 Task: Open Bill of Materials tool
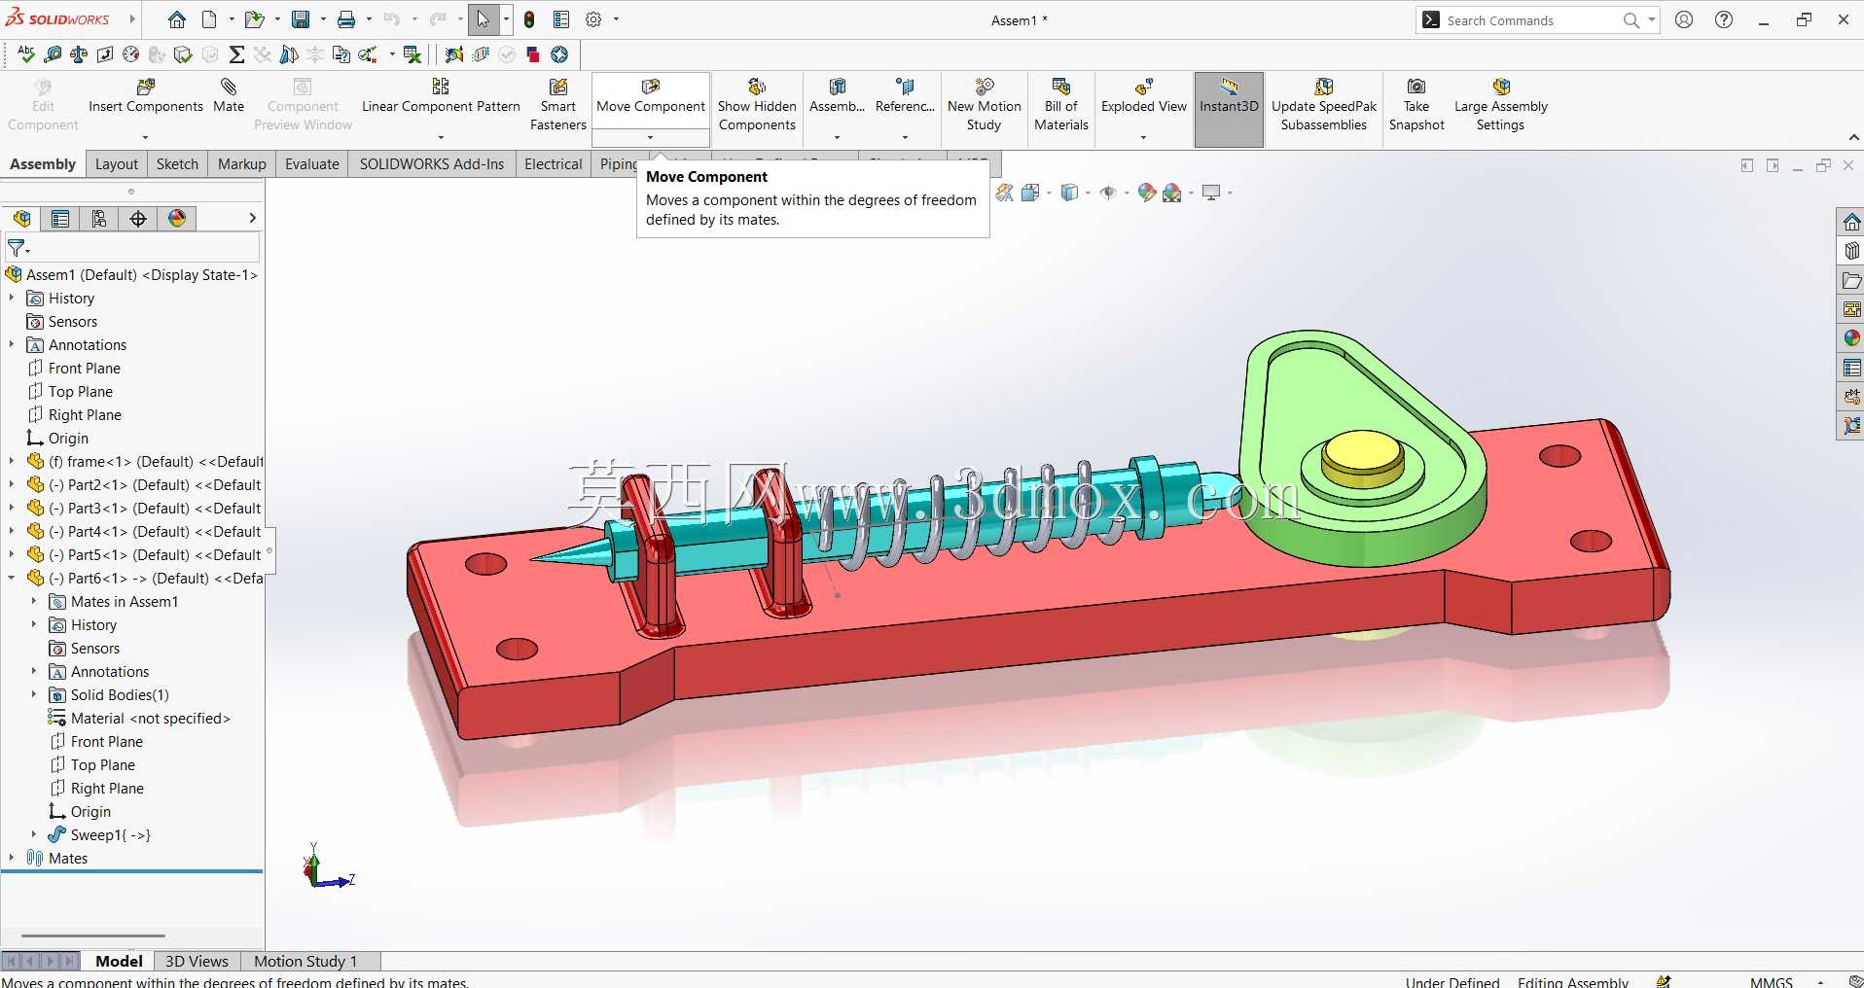click(x=1061, y=105)
